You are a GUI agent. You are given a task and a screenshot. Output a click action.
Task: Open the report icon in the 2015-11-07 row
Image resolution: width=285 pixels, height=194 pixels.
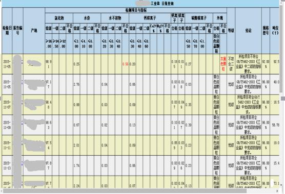(22, 103)
